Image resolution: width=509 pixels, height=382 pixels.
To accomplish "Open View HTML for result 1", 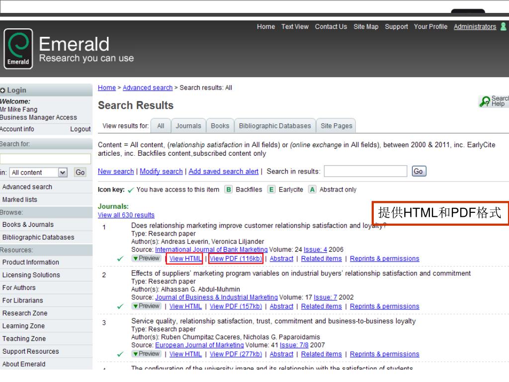I will point(185,259).
